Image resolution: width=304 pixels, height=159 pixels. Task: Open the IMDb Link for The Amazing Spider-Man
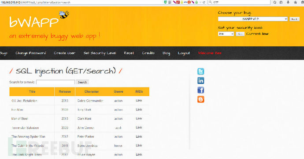click(139, 136)
